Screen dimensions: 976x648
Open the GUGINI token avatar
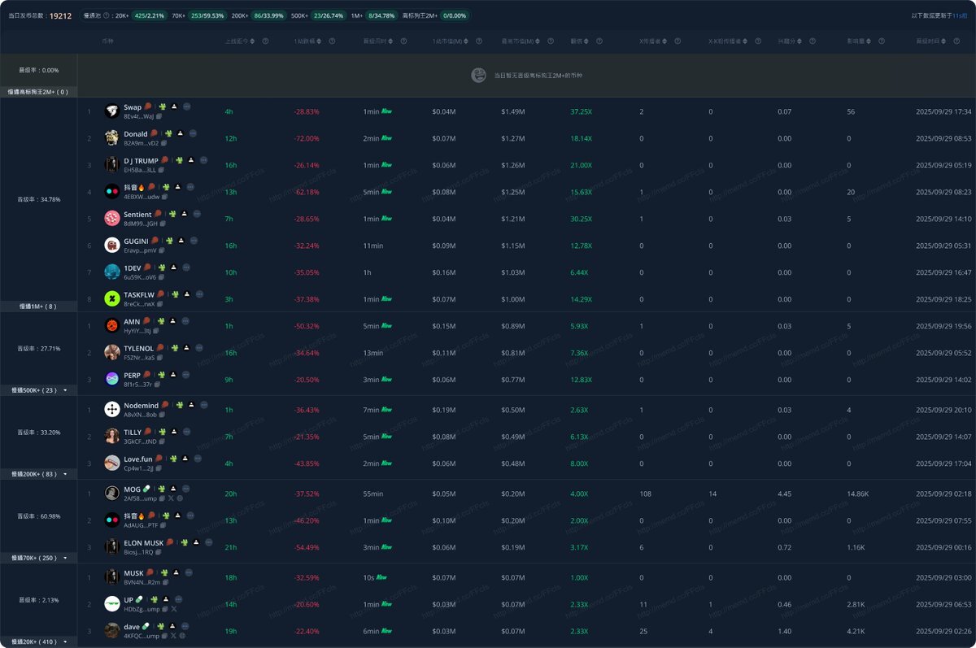pyautogui.click(x=111, y=245)
